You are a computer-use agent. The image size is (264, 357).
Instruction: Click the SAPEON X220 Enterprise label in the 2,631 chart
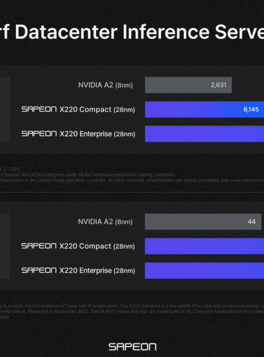(79, 134)
